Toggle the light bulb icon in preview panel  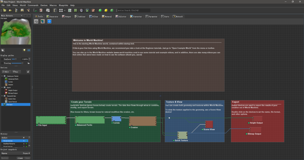pyautogui.click(x=24, y=50)
